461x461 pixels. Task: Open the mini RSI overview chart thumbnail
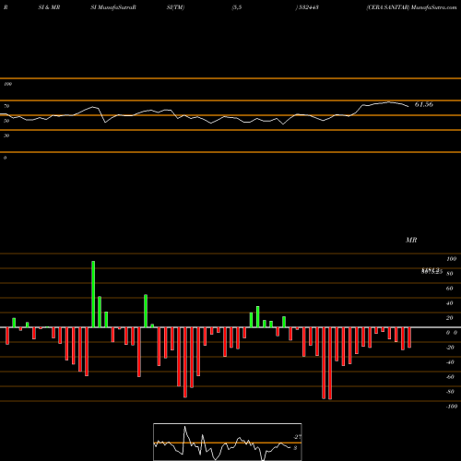228,442
